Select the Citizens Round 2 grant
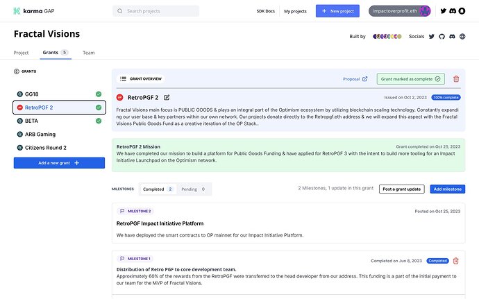The width and height of the screenshot is (479, 299). 59,148
